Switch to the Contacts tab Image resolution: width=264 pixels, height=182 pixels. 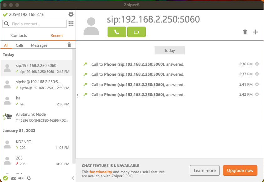pos(19,36)
